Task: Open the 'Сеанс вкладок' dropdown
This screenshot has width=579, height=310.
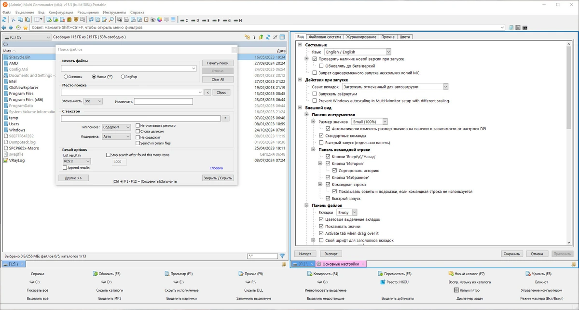Action: (395, 87)
